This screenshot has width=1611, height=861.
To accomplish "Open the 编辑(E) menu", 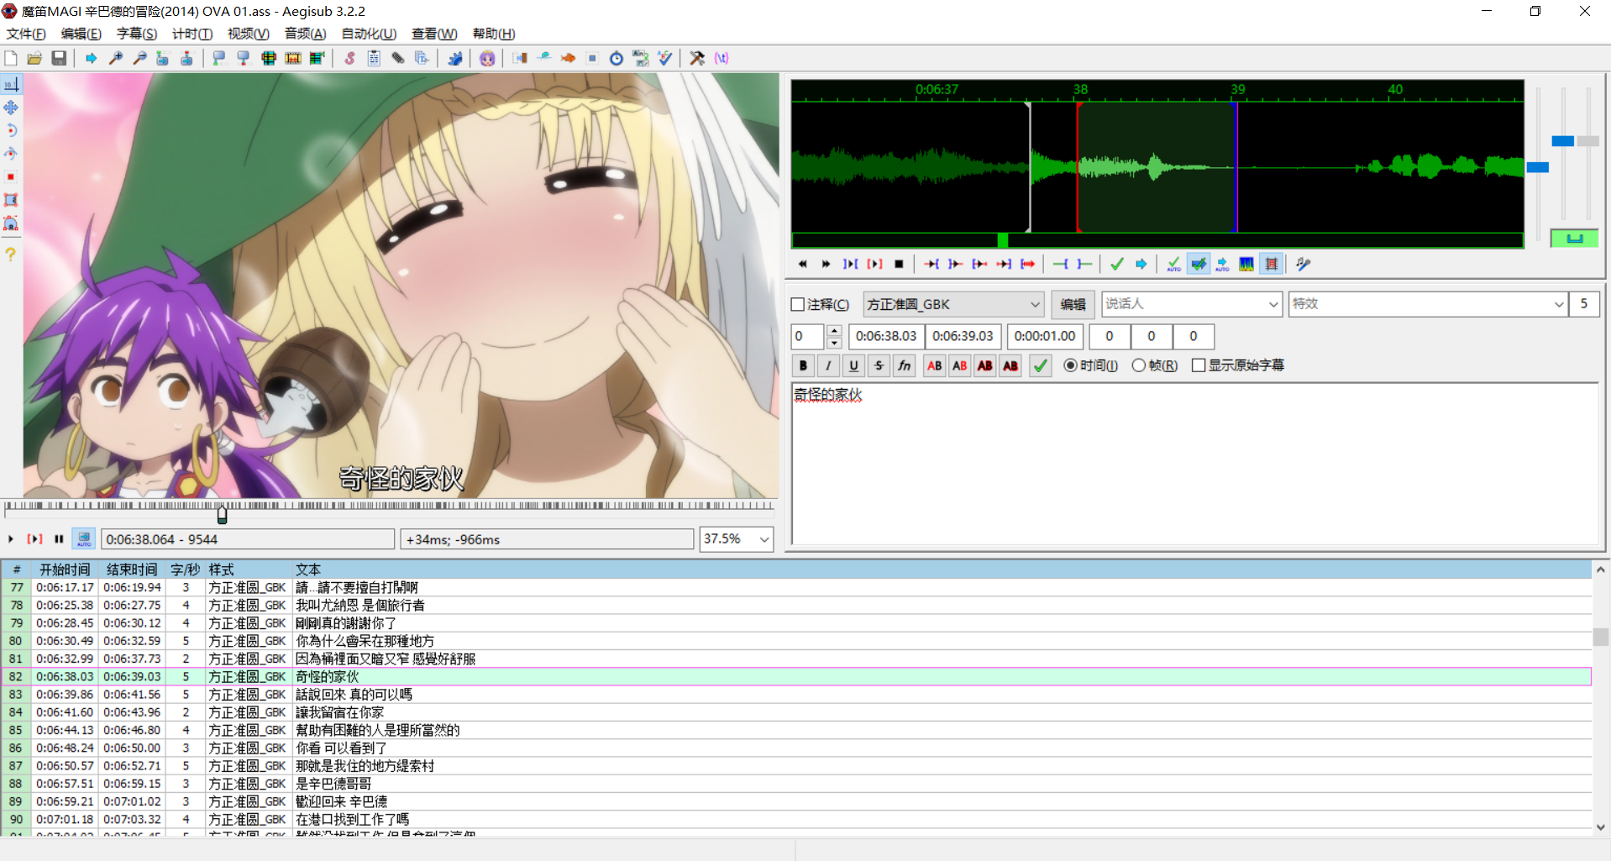I will coord(81,34).
